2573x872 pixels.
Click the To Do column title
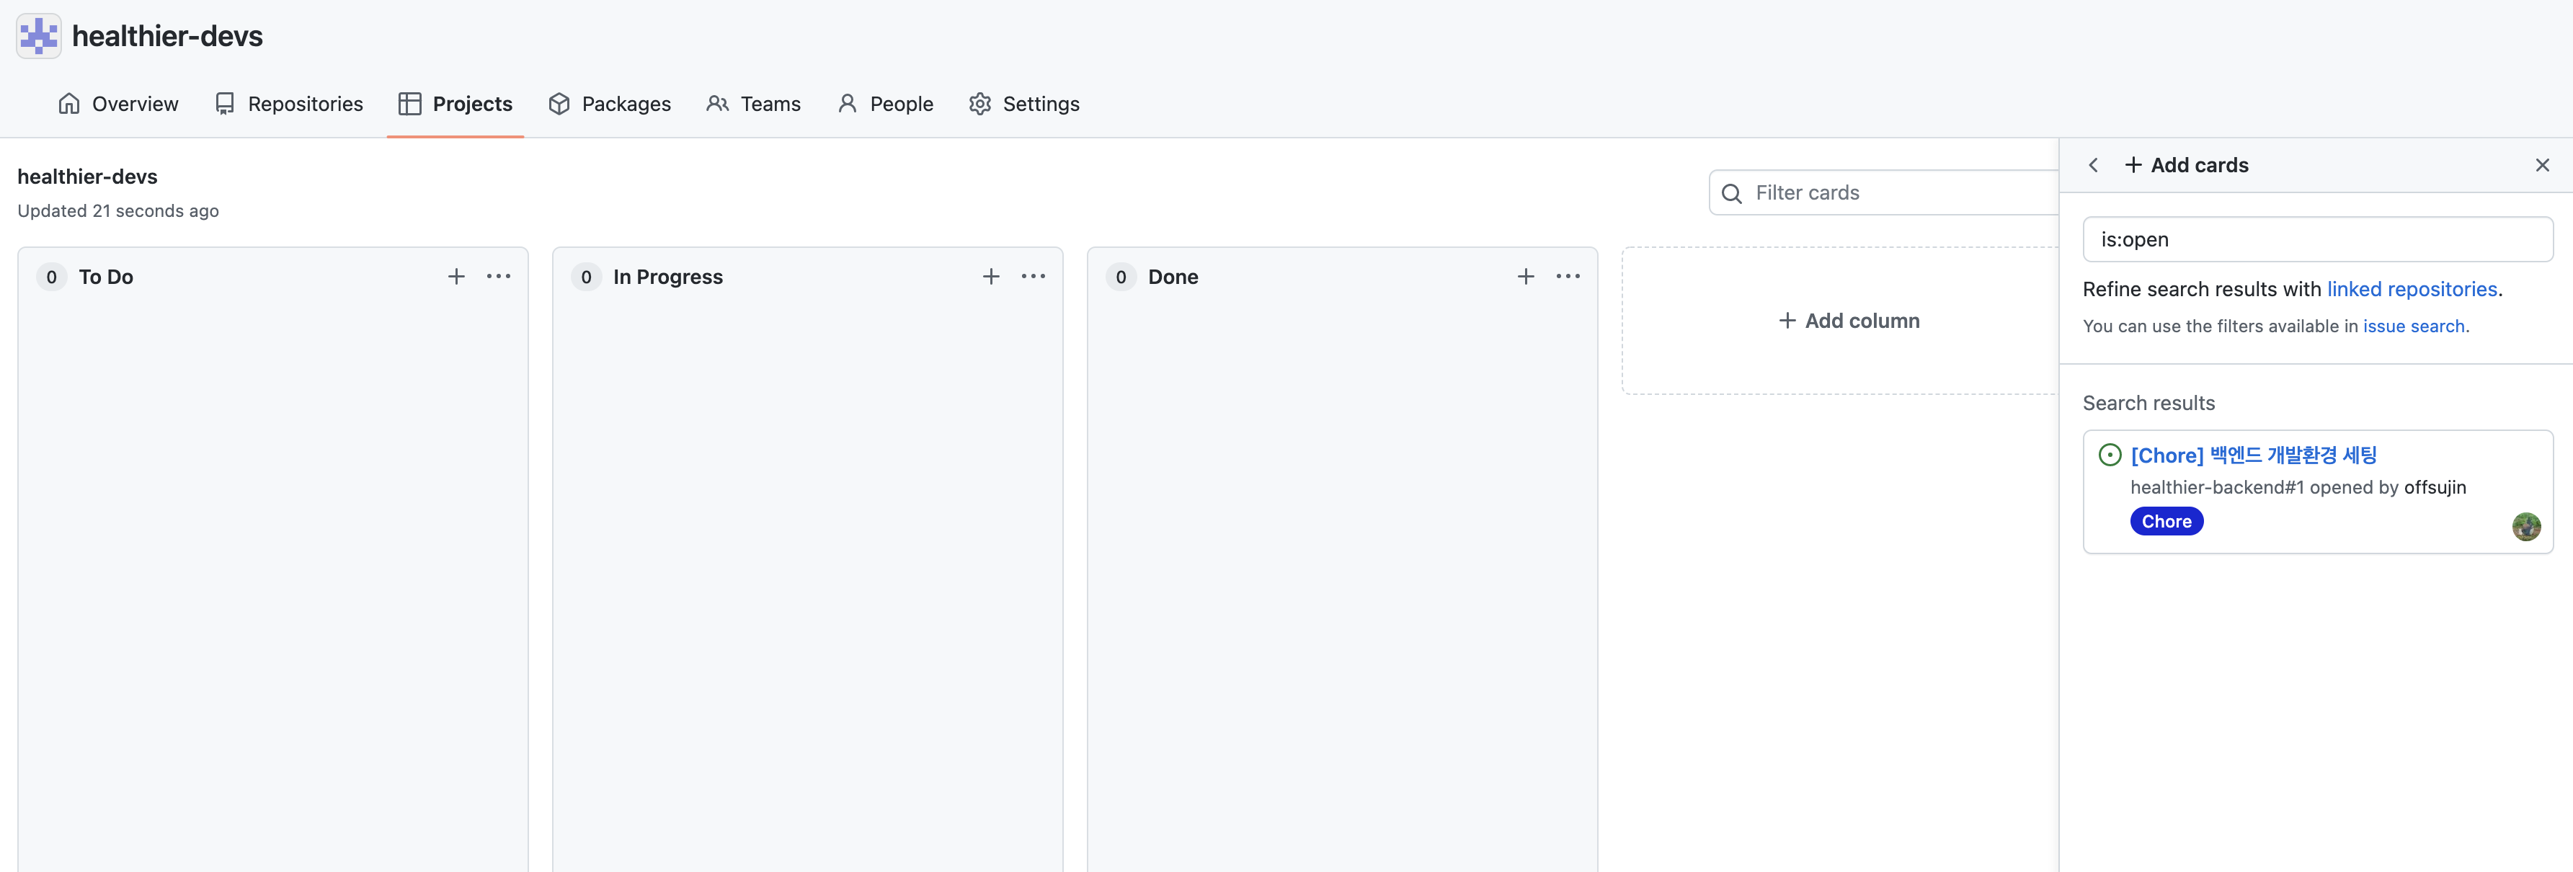106,277
